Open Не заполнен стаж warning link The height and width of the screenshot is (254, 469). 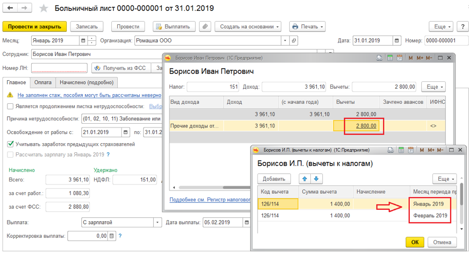tap(89, 95)
